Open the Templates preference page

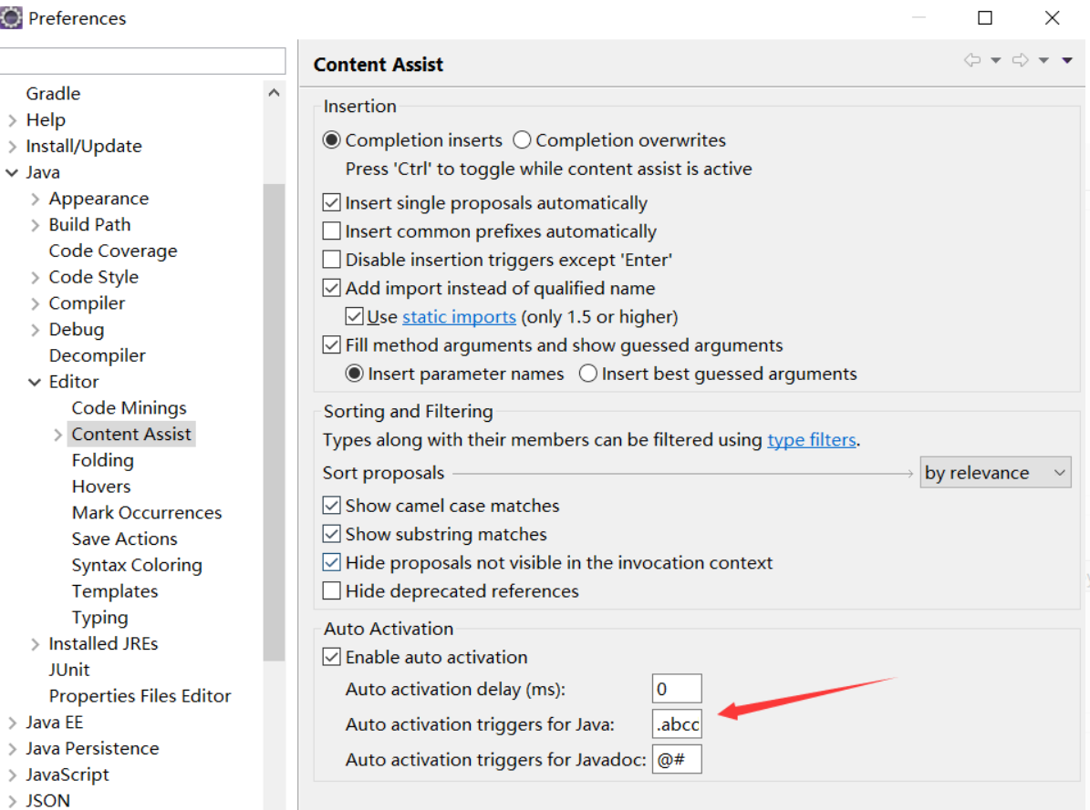(115, 591)
